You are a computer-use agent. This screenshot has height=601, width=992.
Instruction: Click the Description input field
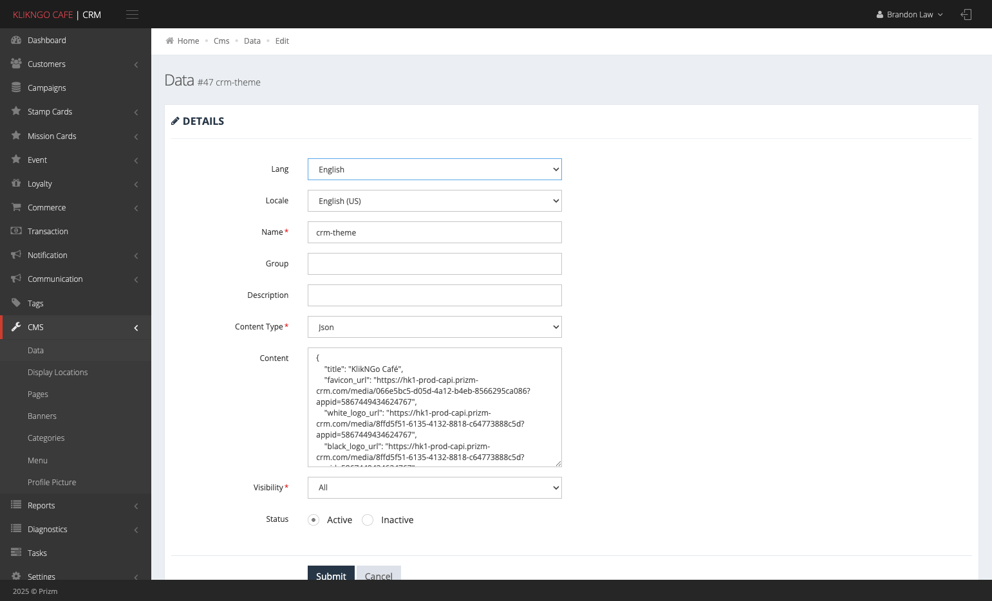(x=435, y=295)
